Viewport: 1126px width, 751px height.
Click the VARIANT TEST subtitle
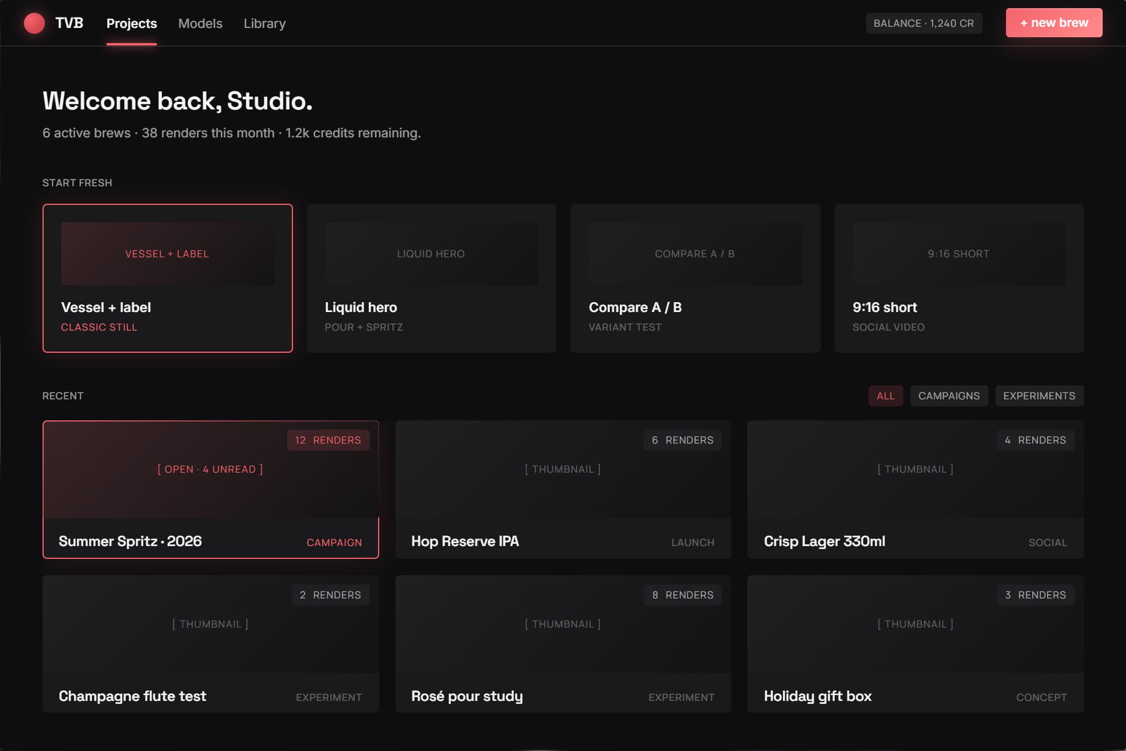[x=625, y=327]
